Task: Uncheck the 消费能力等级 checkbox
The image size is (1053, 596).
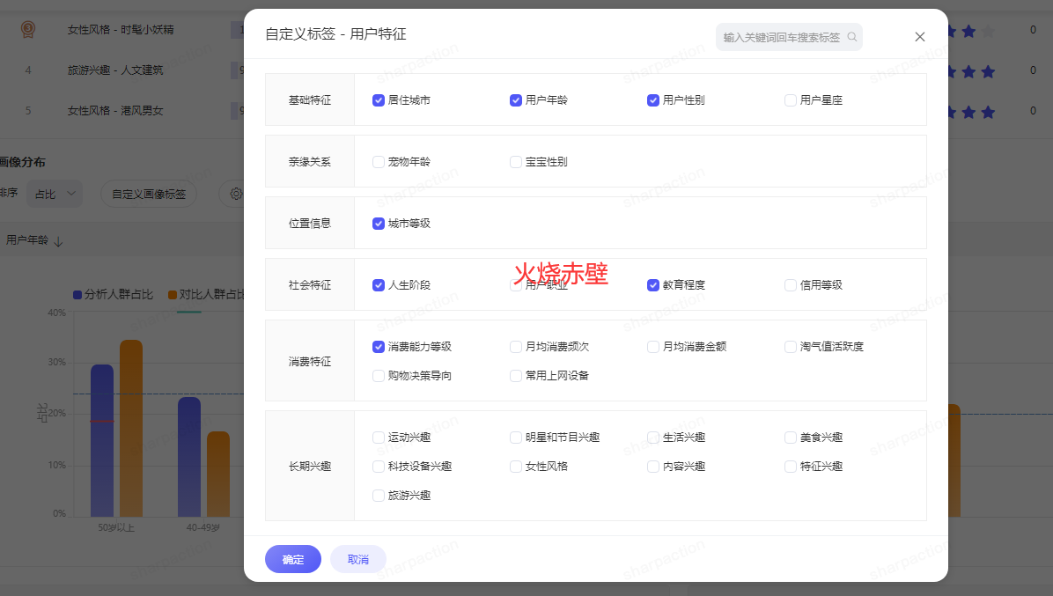Action: pos(378,347)
